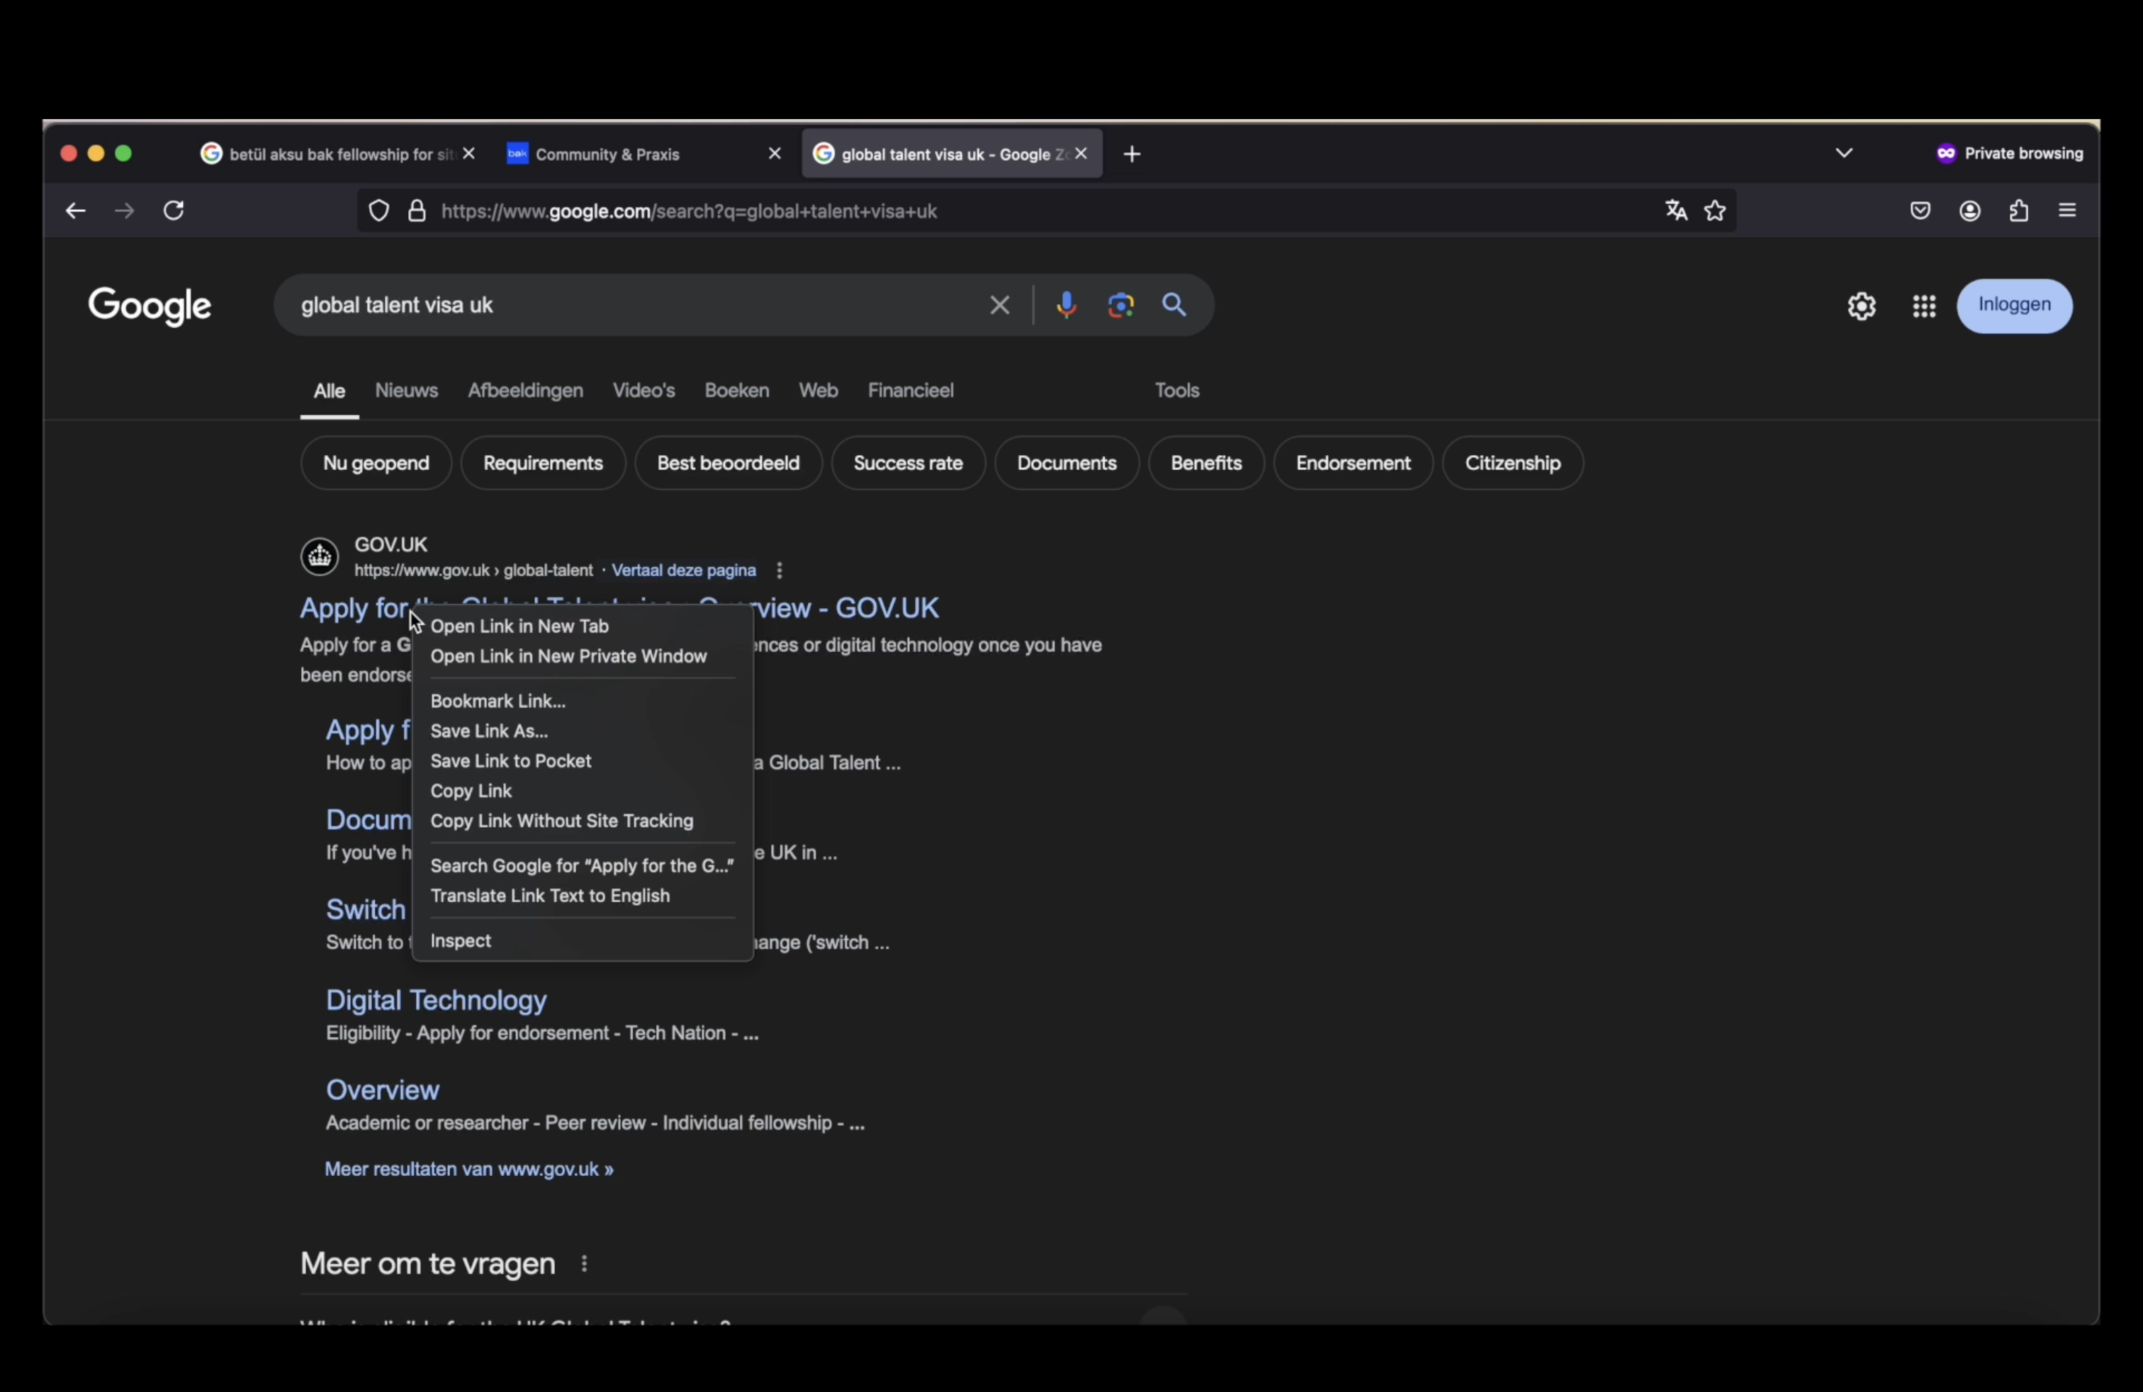Open the Google apps grid
The image size is (2143, 1392).
click(1924, 306)
